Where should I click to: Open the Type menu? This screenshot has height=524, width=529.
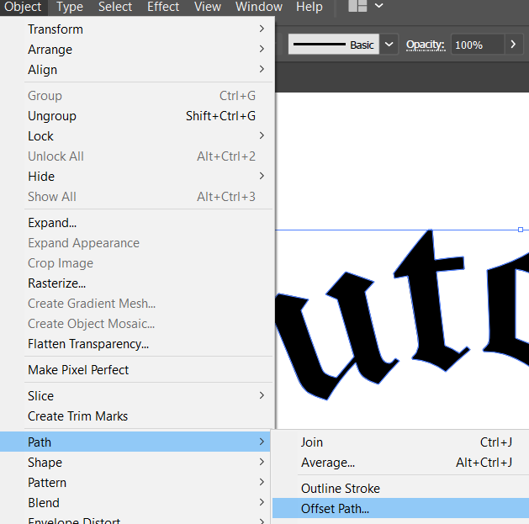click(69, 7)
